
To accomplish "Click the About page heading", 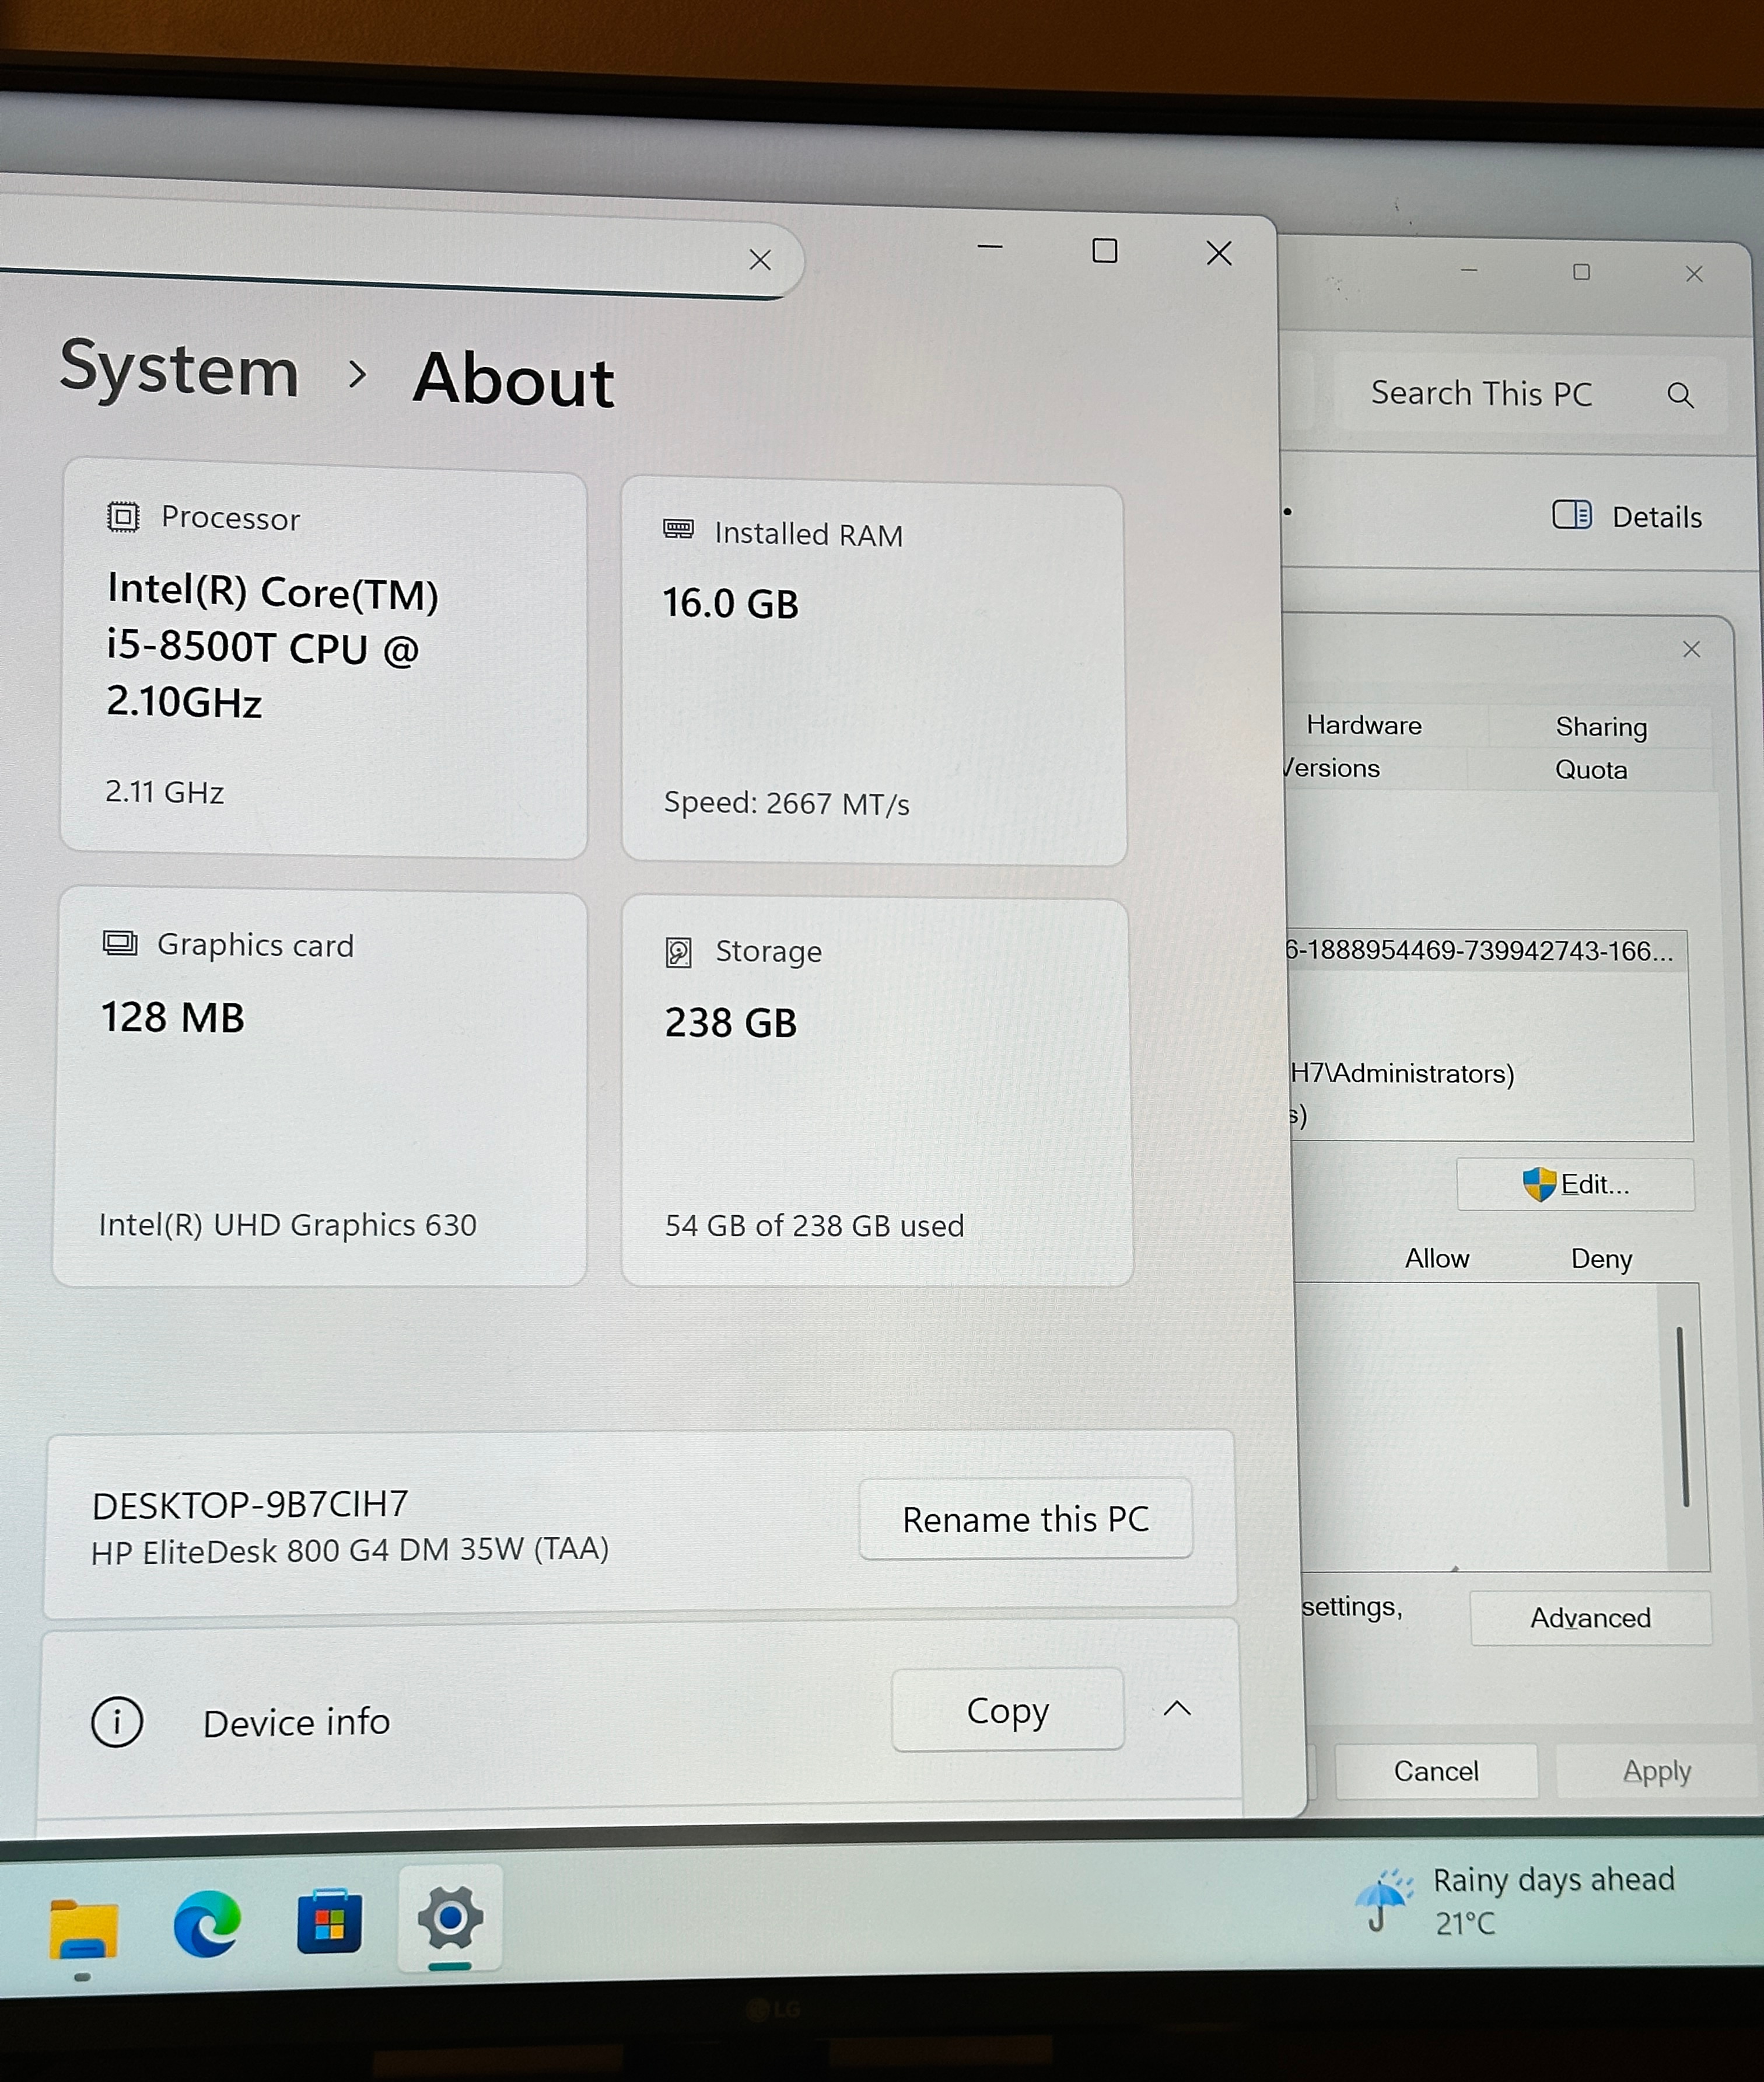I will 514,379.
